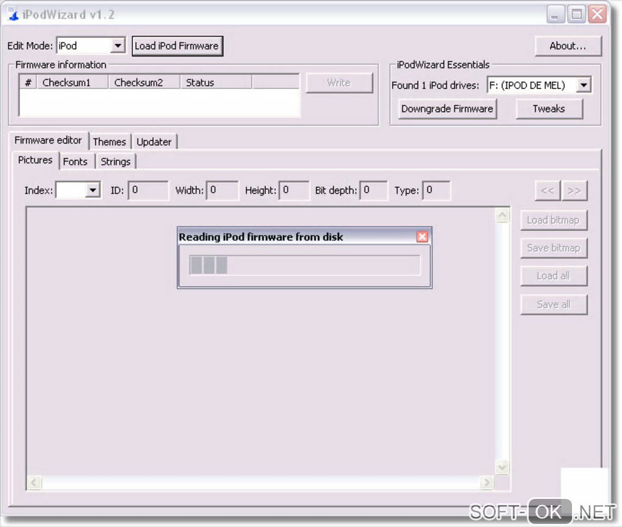The image size is (622, 527).
Task: Click the iPodWizard app icon in title bar
Action: 13,15
